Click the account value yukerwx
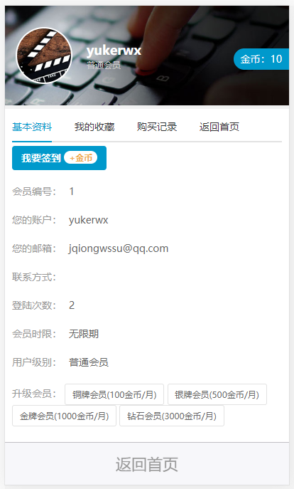Screen dimensions: 294x489 click(88, 220)
